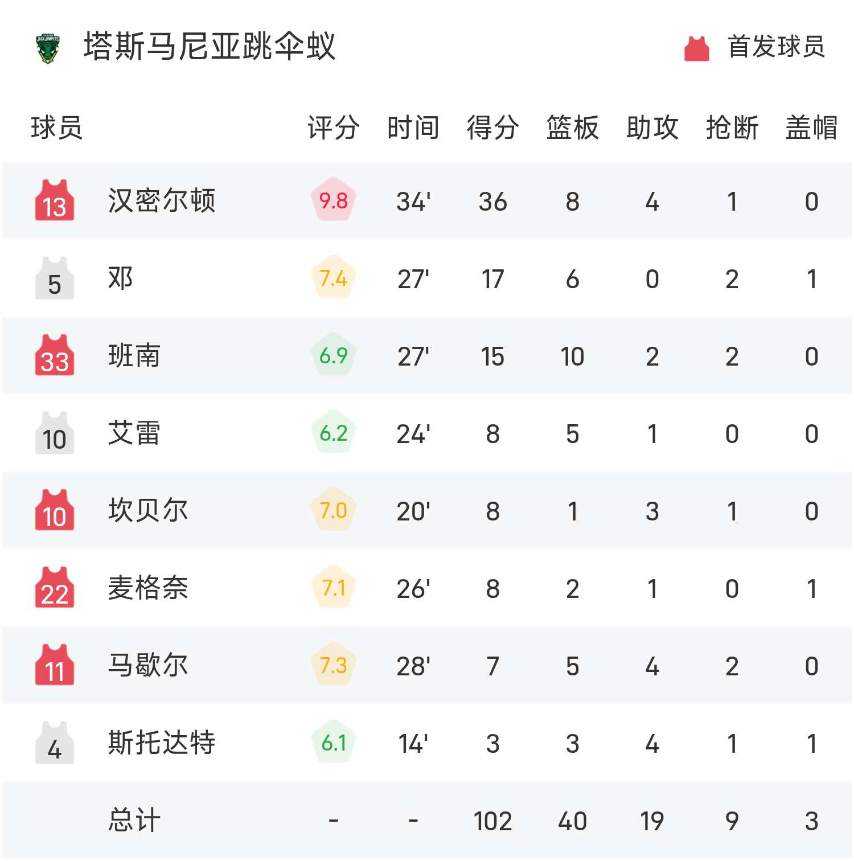Select the 篮板 column header
854x861 pixels.
click(572, 128)
